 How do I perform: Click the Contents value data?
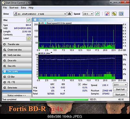29,35
